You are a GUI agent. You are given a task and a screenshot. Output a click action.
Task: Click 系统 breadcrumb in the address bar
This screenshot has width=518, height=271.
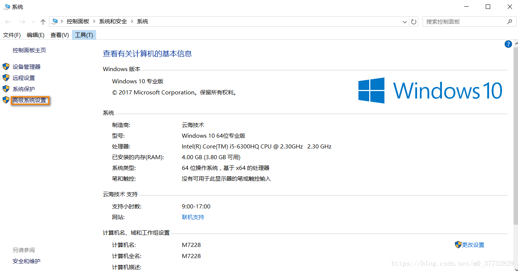[142, 21]
